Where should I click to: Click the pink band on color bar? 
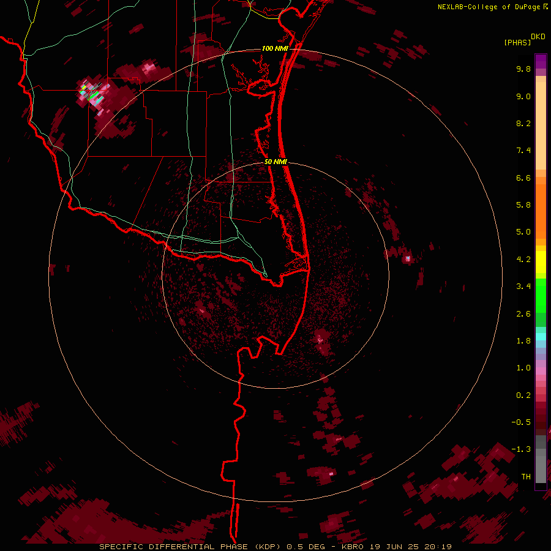[x=541, y=371]
